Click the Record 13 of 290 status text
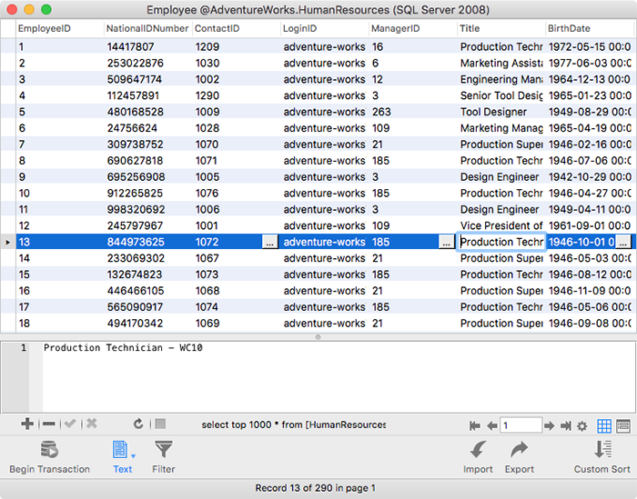 click(x=315, y=488)
